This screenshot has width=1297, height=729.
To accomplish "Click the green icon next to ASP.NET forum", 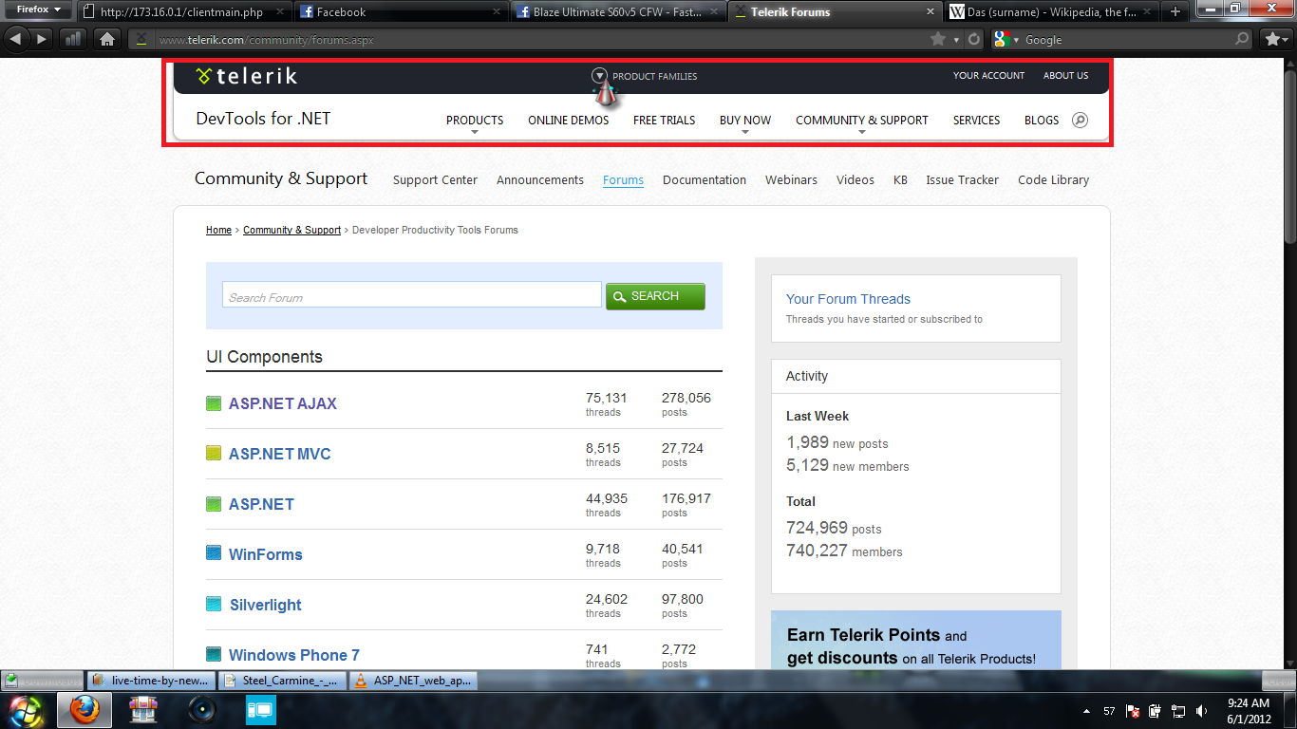I will click(x=214, y=504).
